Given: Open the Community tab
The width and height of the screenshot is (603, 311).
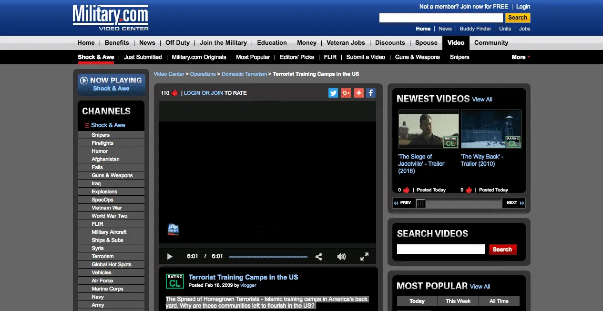Looking at the screenshot, I should point(491,42).
